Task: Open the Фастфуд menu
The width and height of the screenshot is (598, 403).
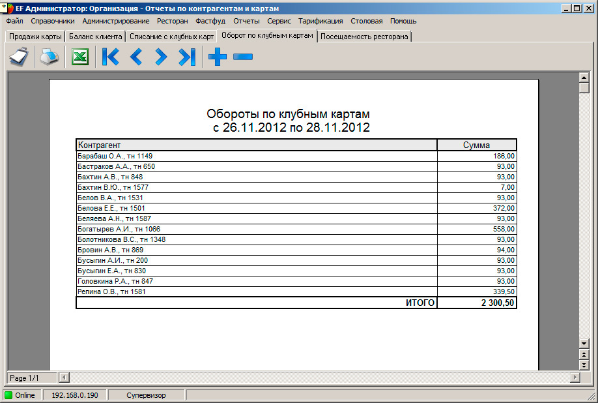Action: [x=210, y=21]
